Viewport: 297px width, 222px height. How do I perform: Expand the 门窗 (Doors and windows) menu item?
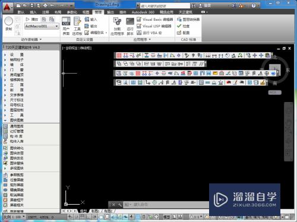17,69
